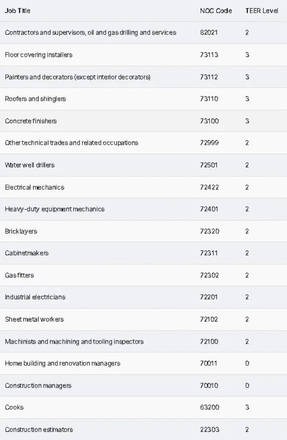The height and width of the screenshot is (440, 287).
Task: Select the Bricklayers job title
Action: click(x=21, y=231)
